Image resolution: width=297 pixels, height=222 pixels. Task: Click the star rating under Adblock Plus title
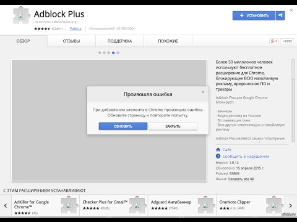(x=42, y=29)
